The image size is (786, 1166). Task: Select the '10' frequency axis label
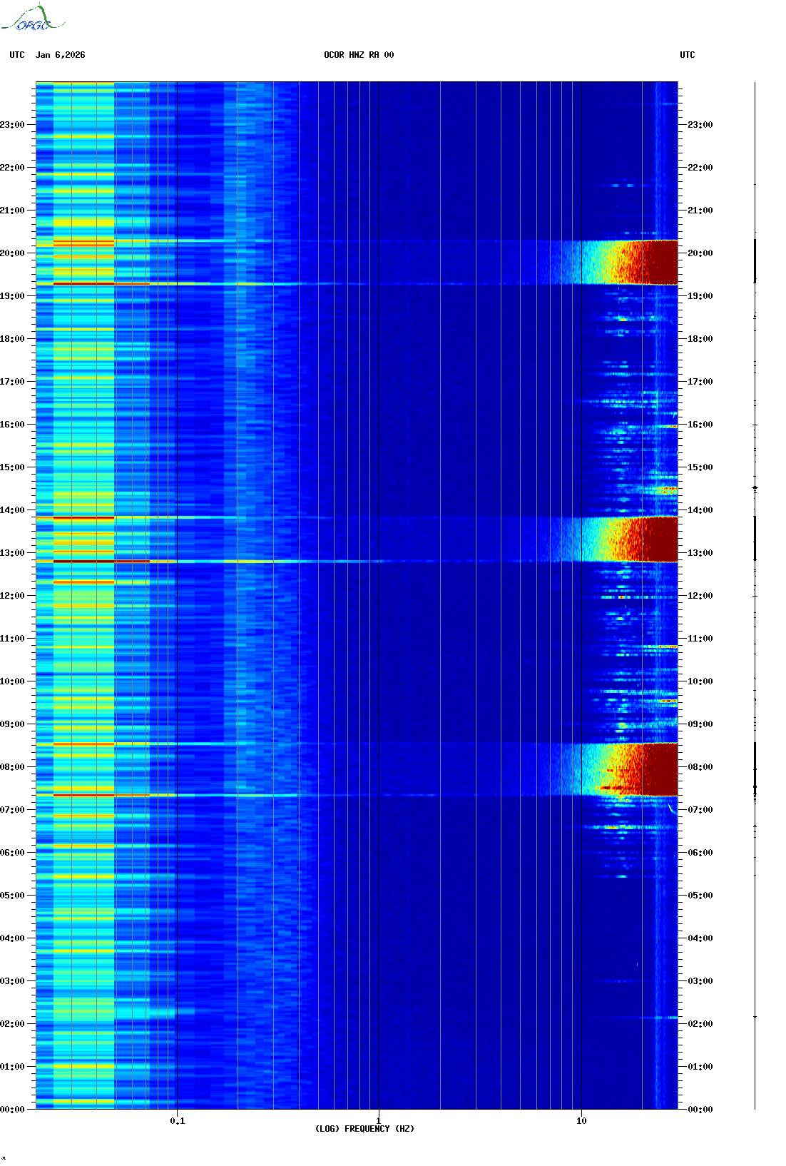[x=581, y=1121]
